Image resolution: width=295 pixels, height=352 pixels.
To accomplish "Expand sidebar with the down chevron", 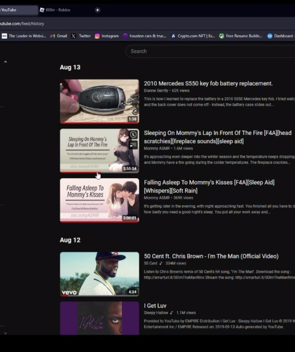I will (x=6, y=333).
